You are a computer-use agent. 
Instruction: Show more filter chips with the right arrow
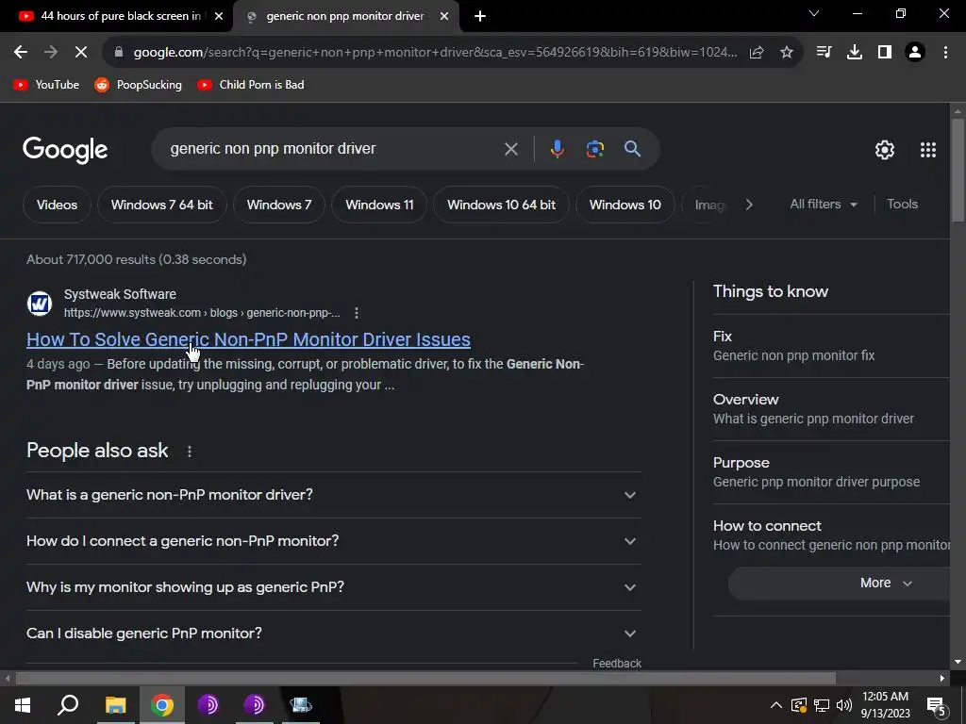[749, 205]
